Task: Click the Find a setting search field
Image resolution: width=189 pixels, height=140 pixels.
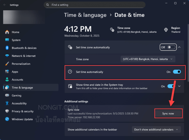Action: pos(94,5)
